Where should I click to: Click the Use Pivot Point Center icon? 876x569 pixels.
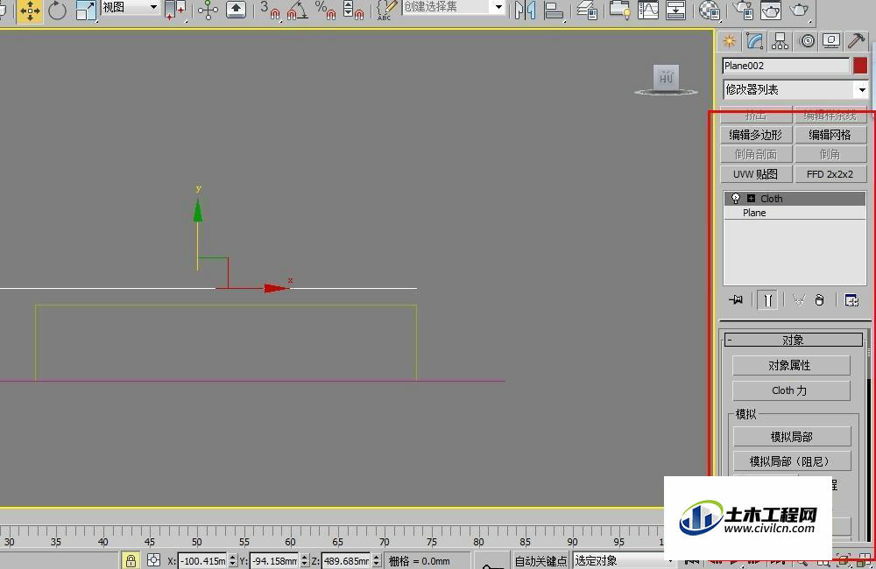coord(175,10)
